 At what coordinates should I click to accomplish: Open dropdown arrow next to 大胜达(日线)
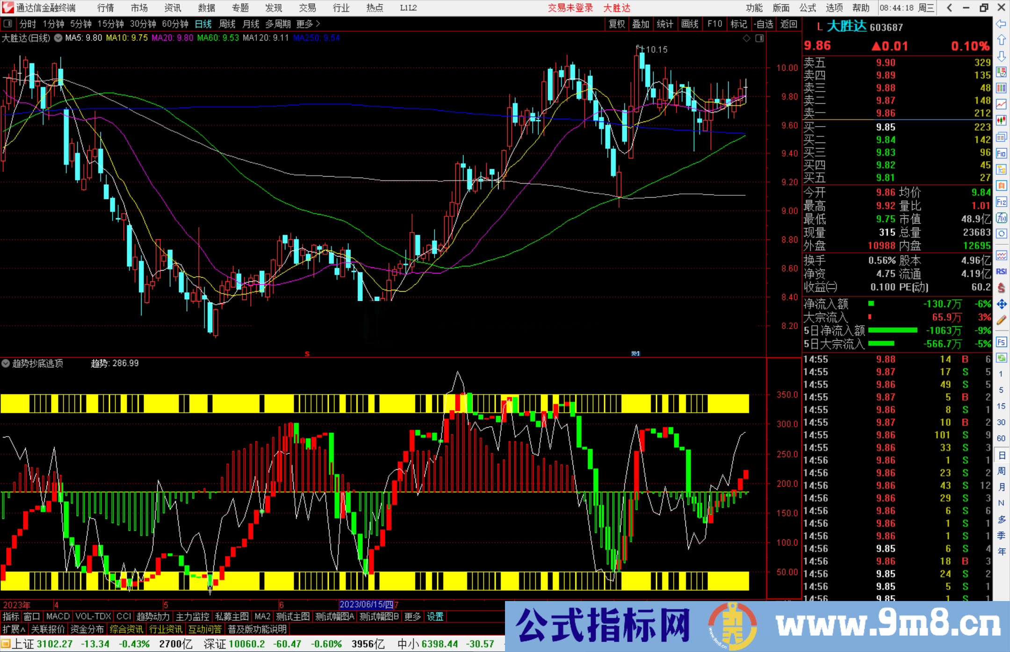pyautogui.click(x=58, y=38)
